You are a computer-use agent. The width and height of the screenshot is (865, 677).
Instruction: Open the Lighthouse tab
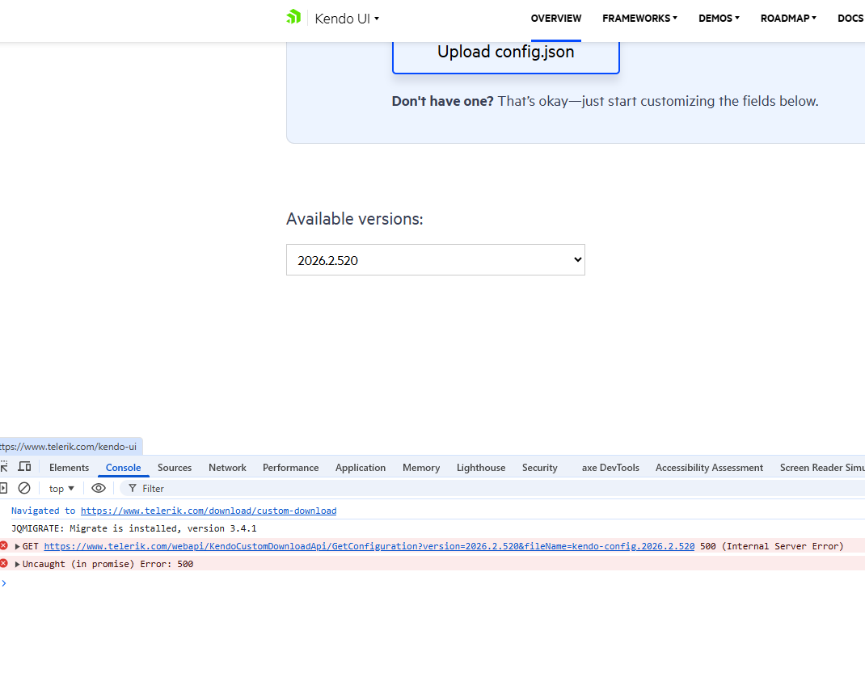point(481,468)
